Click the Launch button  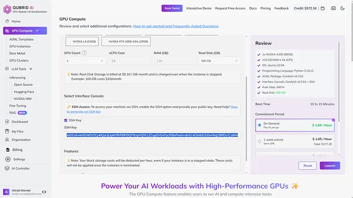tap(330, 166)
